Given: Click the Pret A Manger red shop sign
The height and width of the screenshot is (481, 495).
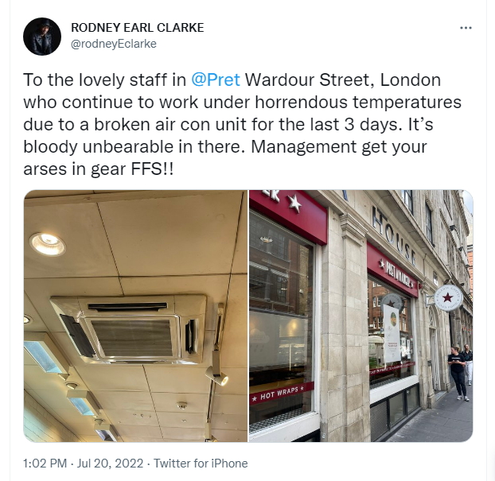Looking at the screenshot, I should click(x=392, y=270).
